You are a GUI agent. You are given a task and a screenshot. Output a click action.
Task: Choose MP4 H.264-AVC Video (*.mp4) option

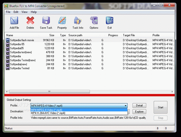[79, 113]
